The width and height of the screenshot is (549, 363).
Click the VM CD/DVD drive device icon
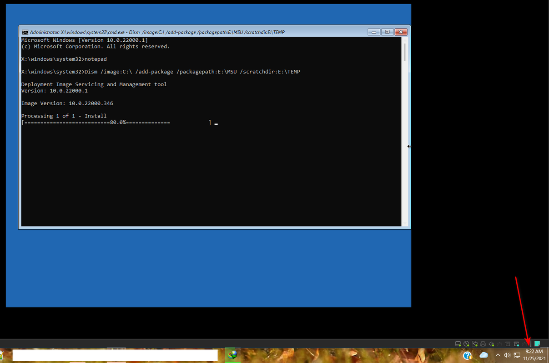[x=466, y=344]
